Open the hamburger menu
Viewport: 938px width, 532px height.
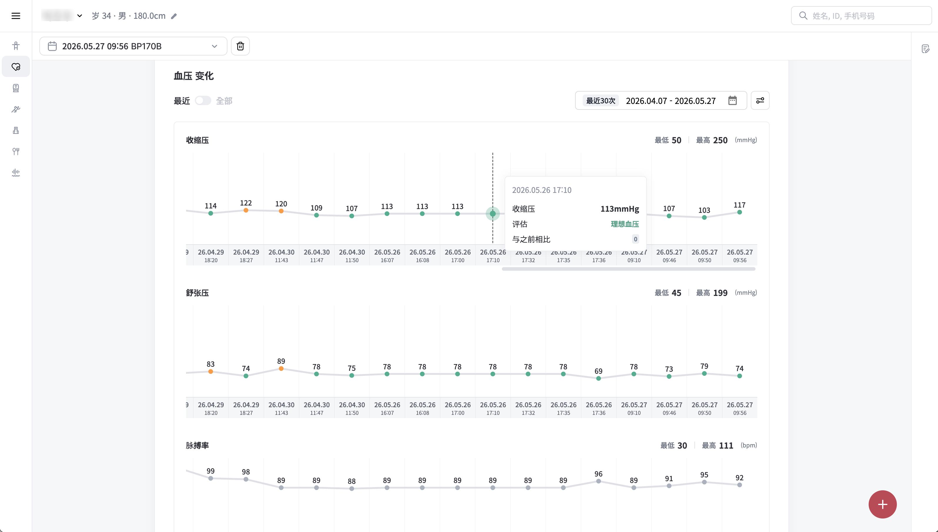tap(16, 16)
